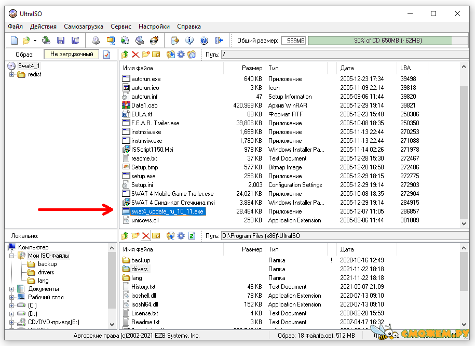Open help with the question mark icon
Viewport: 475px width, 346px height.
click(204, 41)
